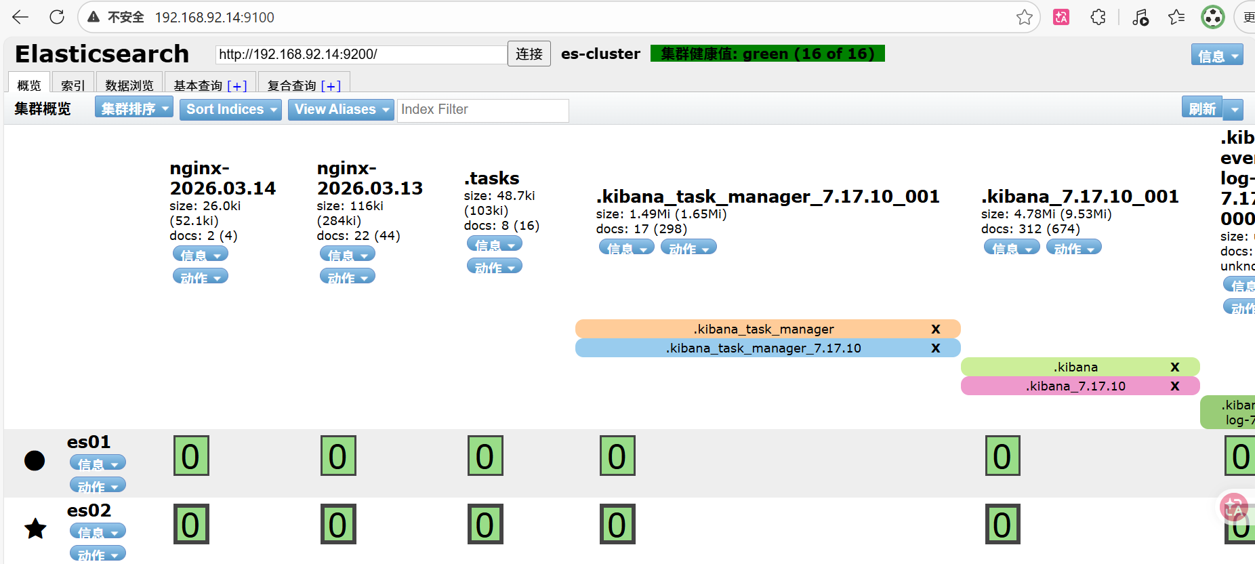This screenshot has height=564, width=1255.
Task: Open the refresh interval arrow next to 刷新
Action: (1234, 108)
